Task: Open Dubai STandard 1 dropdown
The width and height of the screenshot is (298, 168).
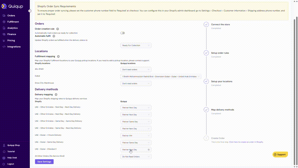Action: pyautogui.click(x=136, y=150)
